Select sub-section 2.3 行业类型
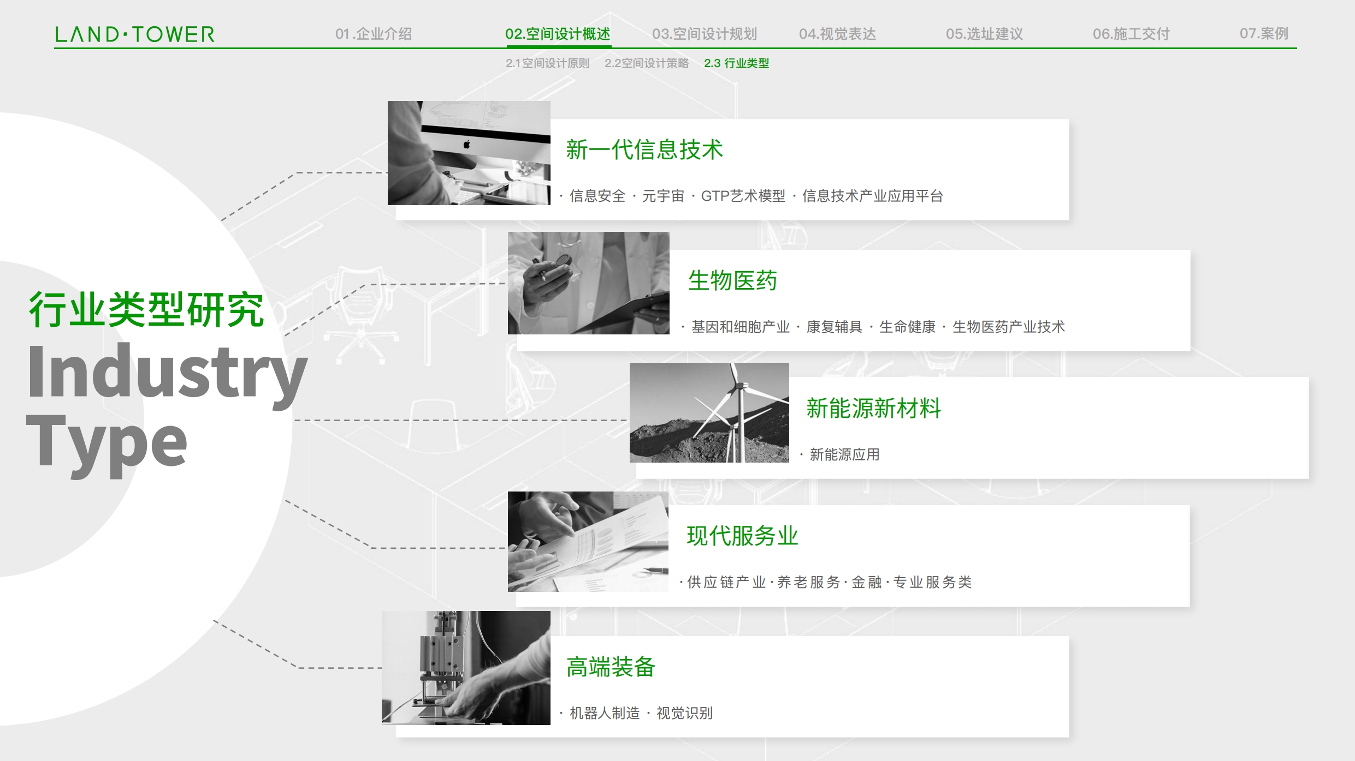Viewport: 1355px width, 761px height. coord(736,63)
